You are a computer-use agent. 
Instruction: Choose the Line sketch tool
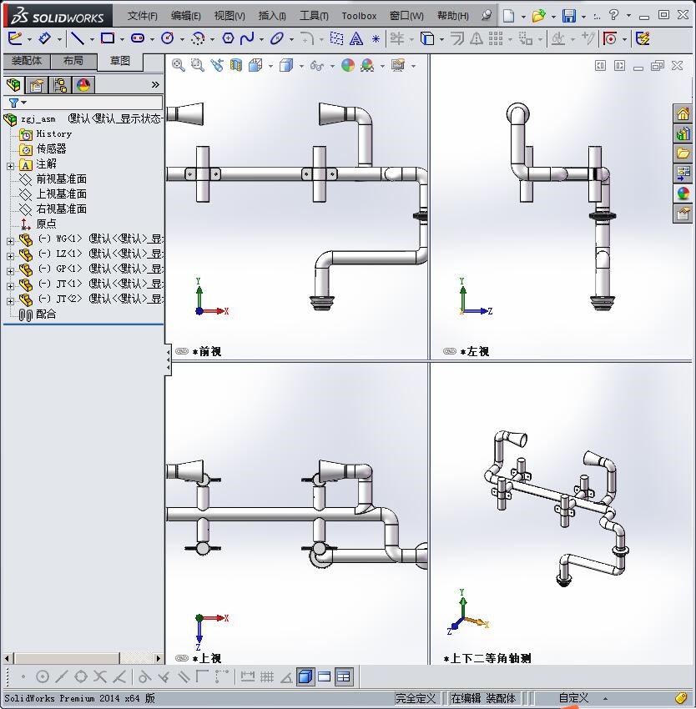coord(78,39)
